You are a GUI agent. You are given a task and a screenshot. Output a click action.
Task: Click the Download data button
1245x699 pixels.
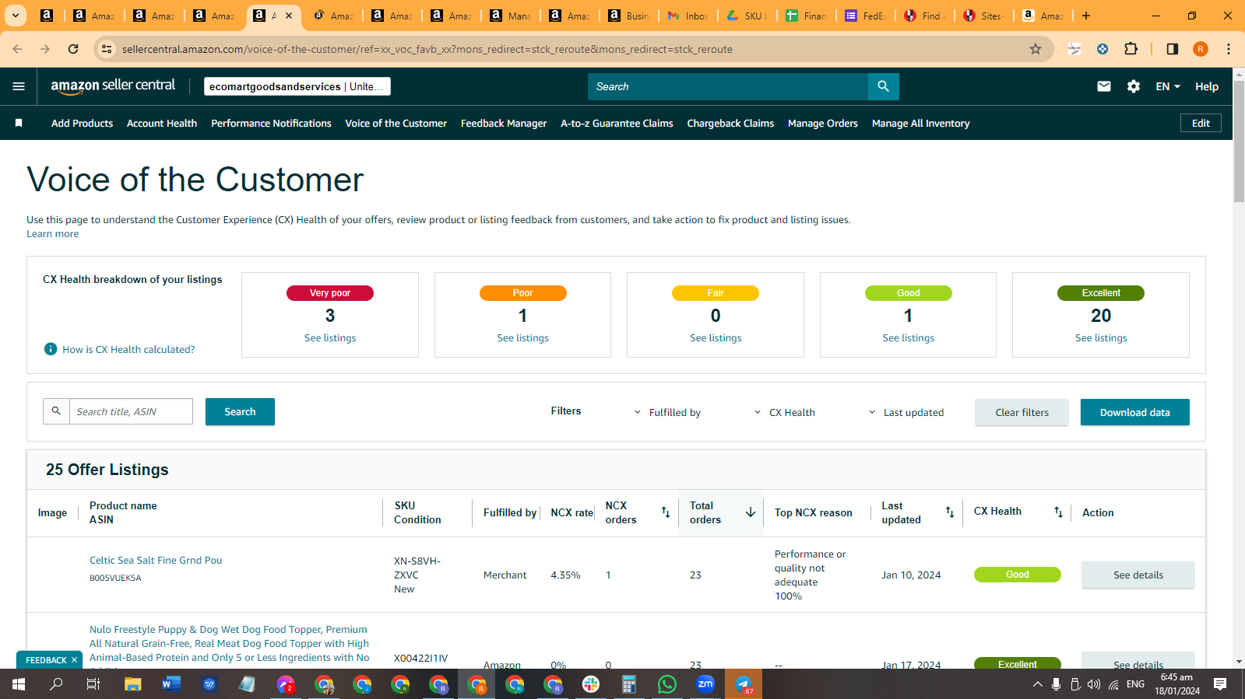(1134, 412)
